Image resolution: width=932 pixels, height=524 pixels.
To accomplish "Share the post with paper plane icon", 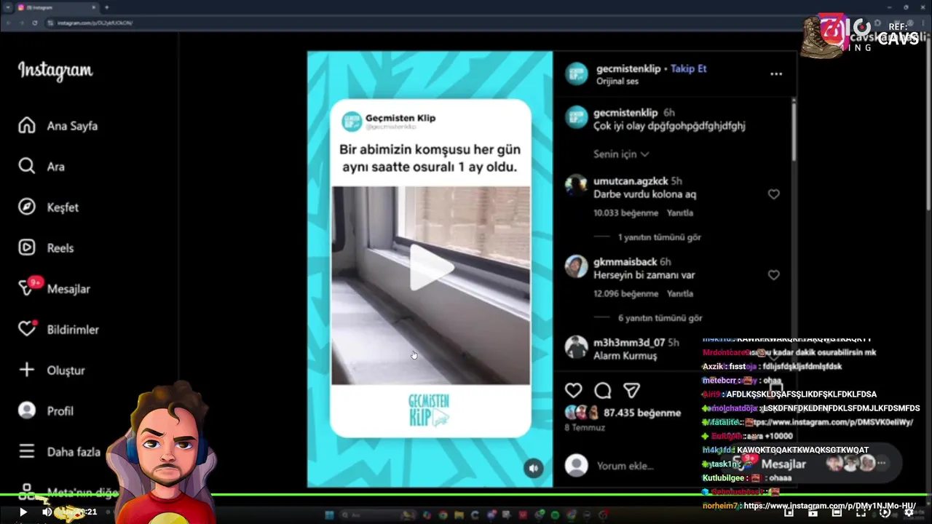I will click(631, 391).
